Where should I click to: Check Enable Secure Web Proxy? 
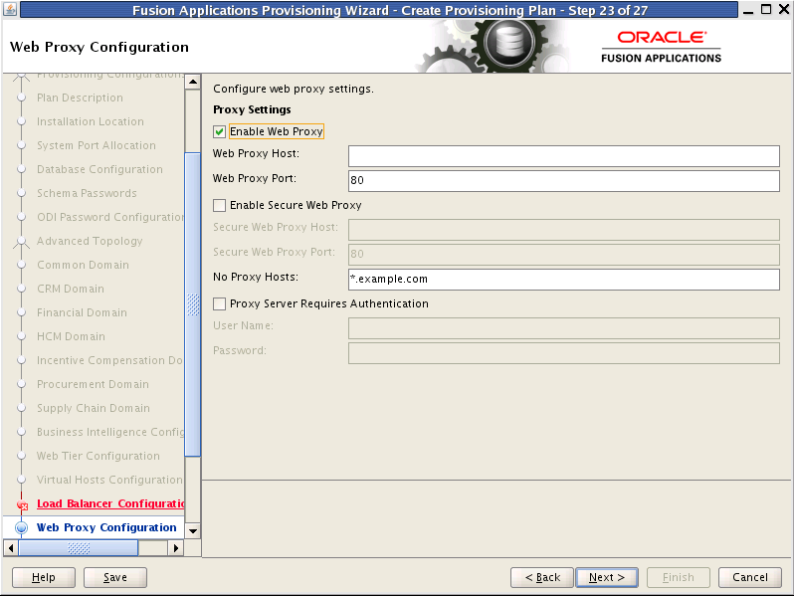pos(219,205)
